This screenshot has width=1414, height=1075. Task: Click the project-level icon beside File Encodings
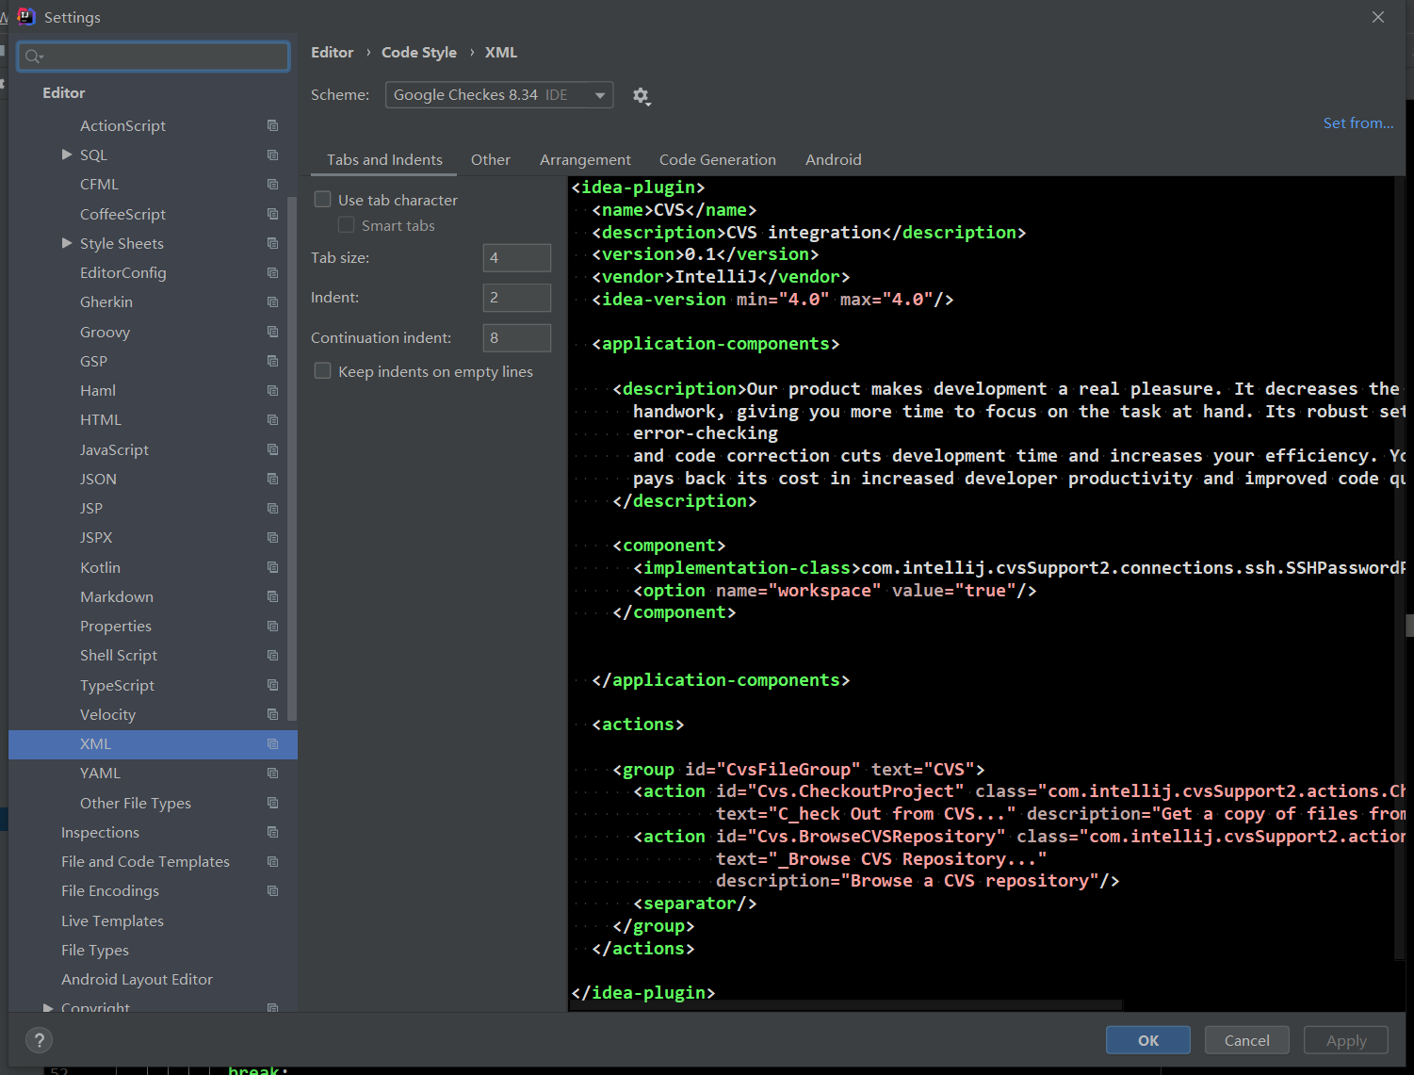pyautogui.click(x=272, y=890)
